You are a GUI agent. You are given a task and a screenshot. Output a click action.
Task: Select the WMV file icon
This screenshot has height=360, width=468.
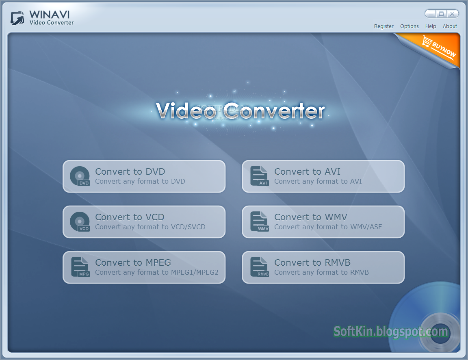pos(259,221)
